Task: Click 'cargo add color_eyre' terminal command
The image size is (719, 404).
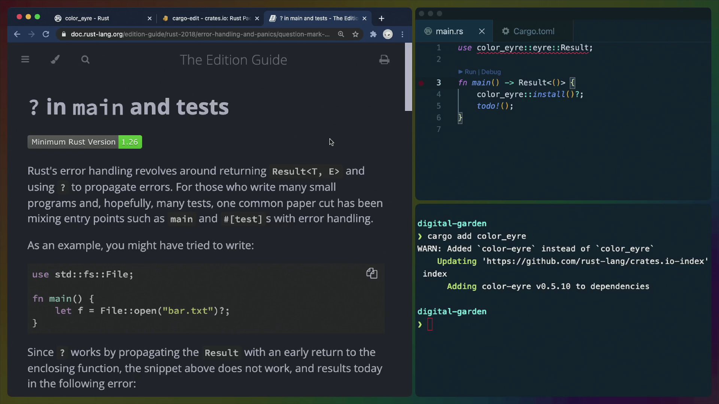Action: 476,236
